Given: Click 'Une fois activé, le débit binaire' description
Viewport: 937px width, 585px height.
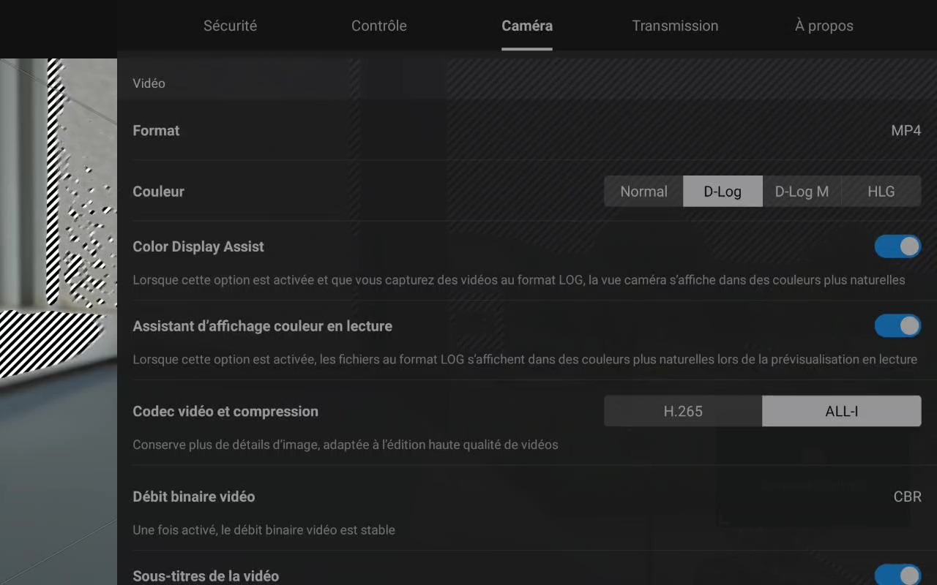Looking at the screenshot, I should click(264, 530).
